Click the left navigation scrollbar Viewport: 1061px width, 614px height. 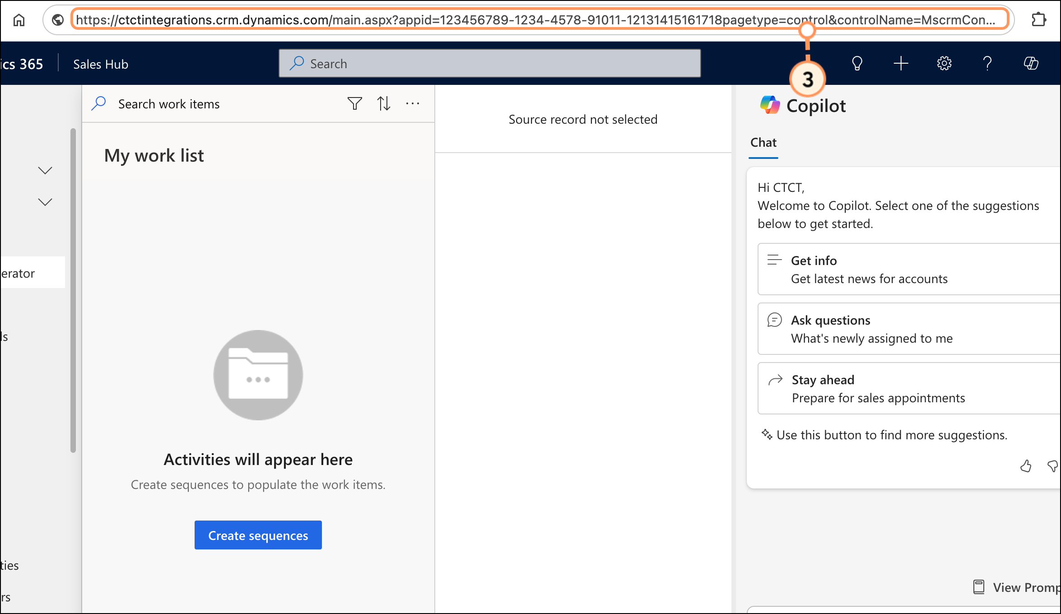pos(73,290)
